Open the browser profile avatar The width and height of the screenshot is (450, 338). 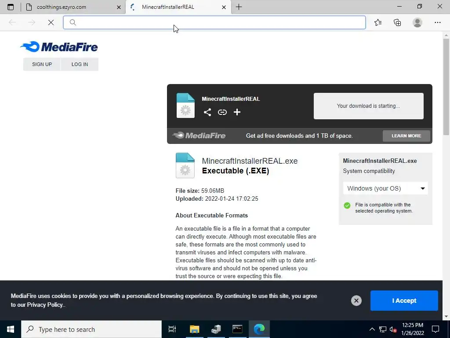(417, 22)
